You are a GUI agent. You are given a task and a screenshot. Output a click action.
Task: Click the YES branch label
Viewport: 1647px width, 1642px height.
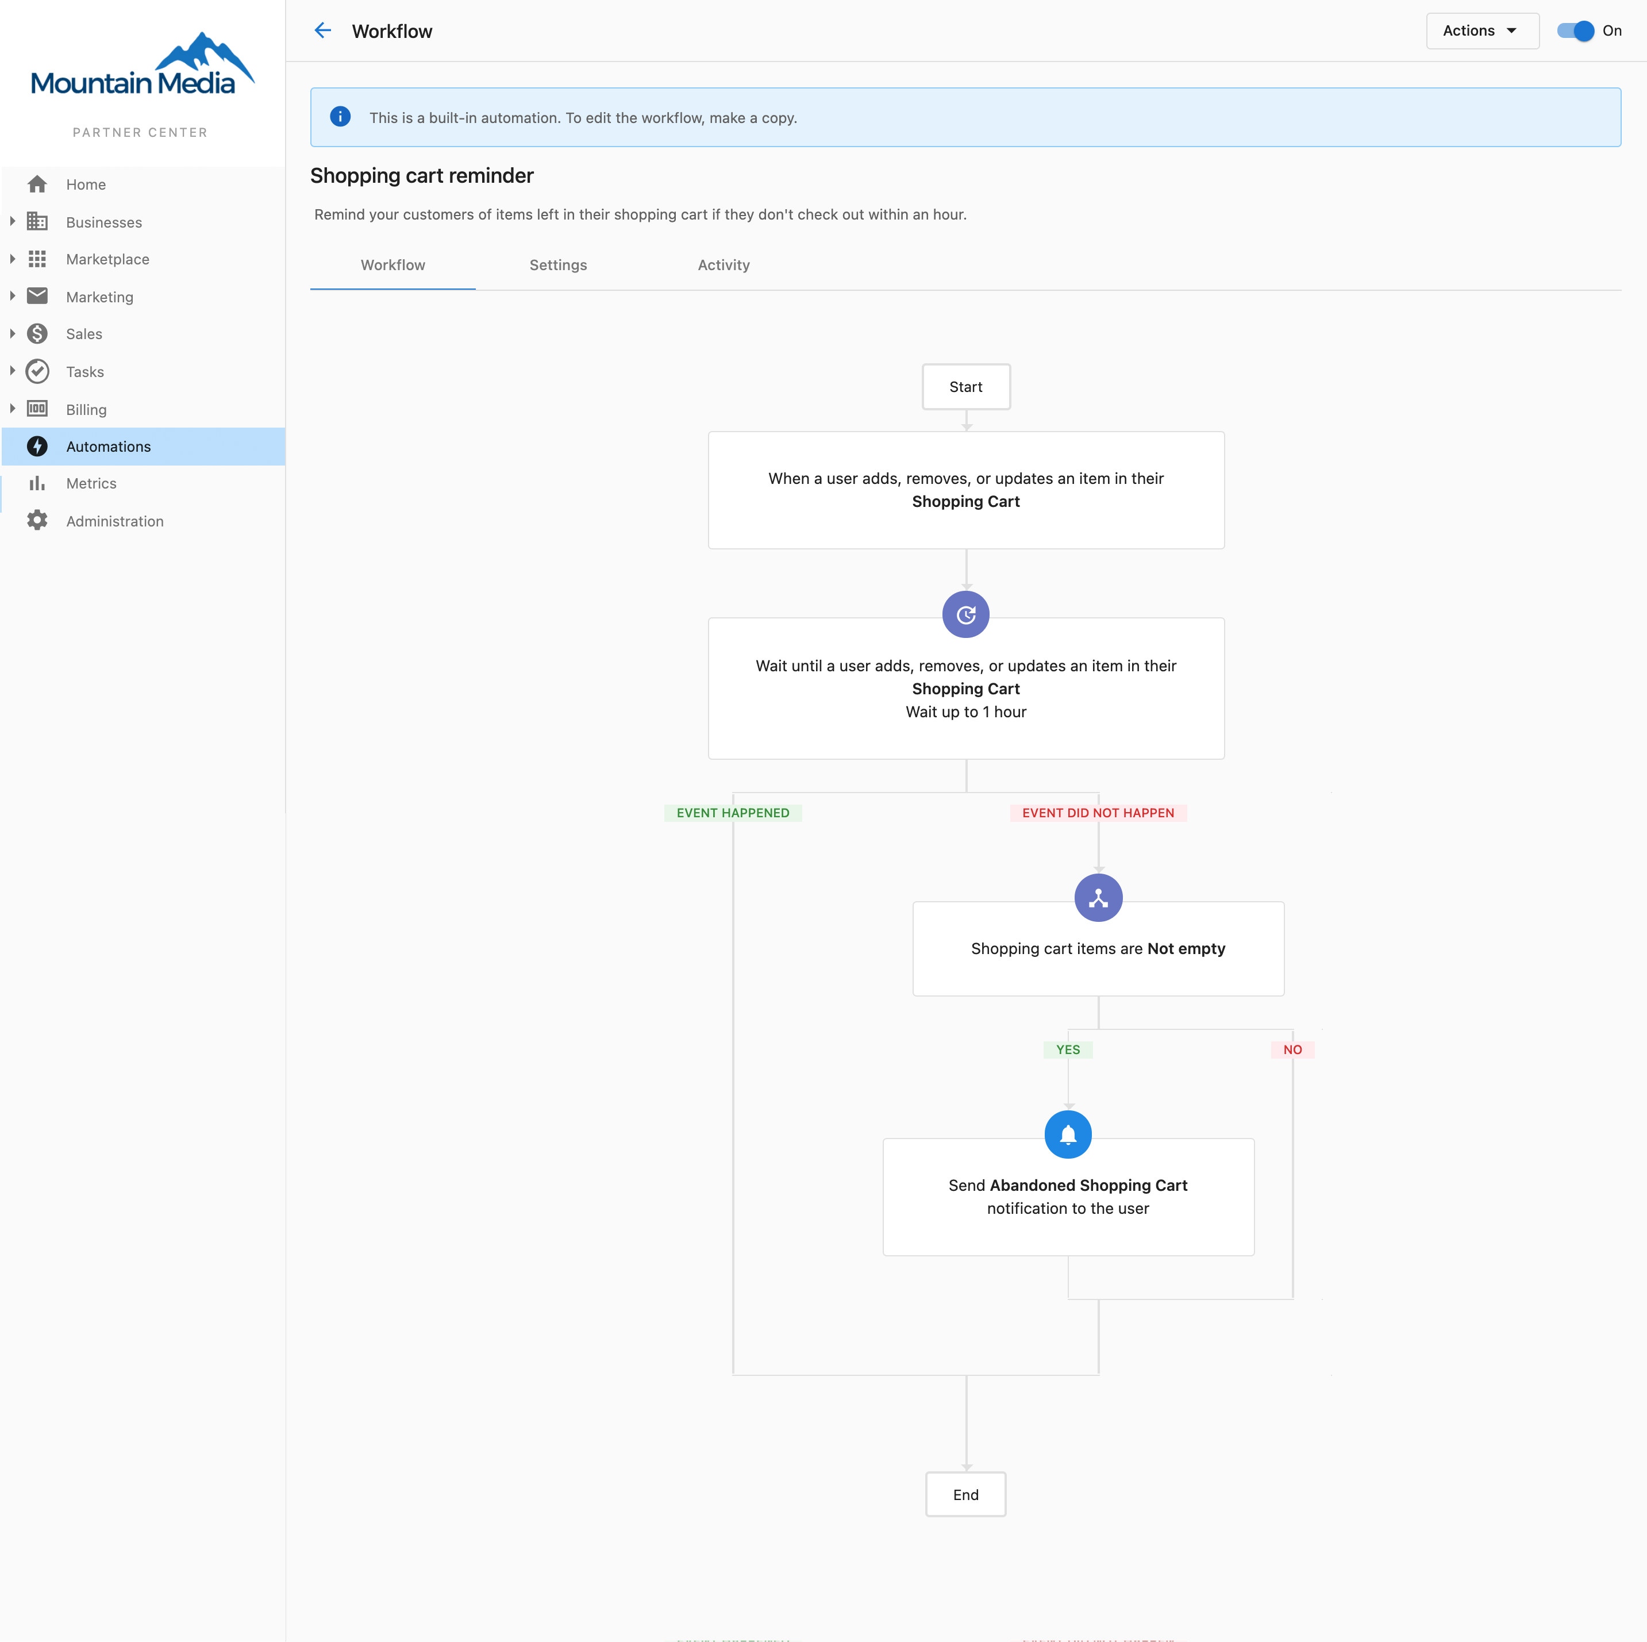1068,1049
